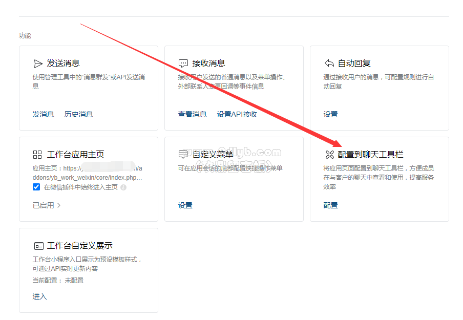Click the grid icon beside 工作台应用主页

tap(37, 155)
